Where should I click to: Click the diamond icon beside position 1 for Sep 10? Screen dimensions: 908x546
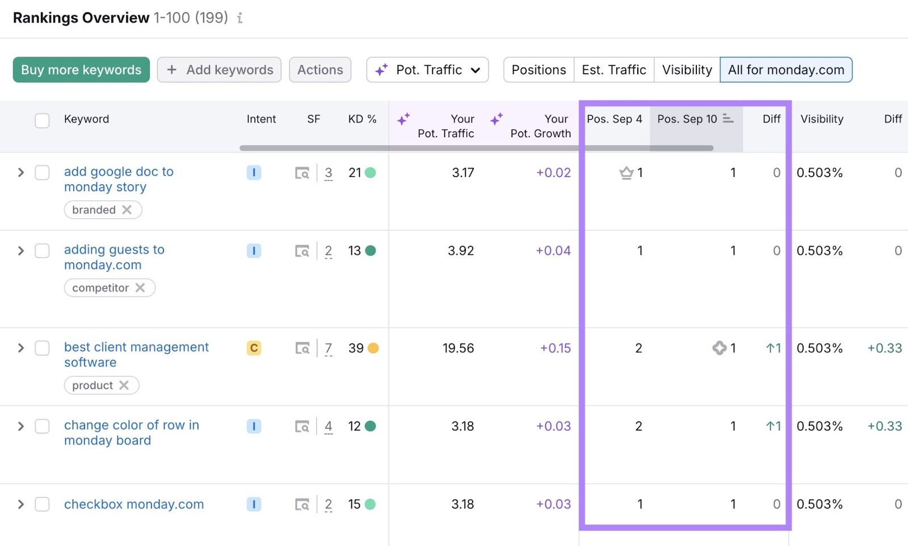click(720, 348)
